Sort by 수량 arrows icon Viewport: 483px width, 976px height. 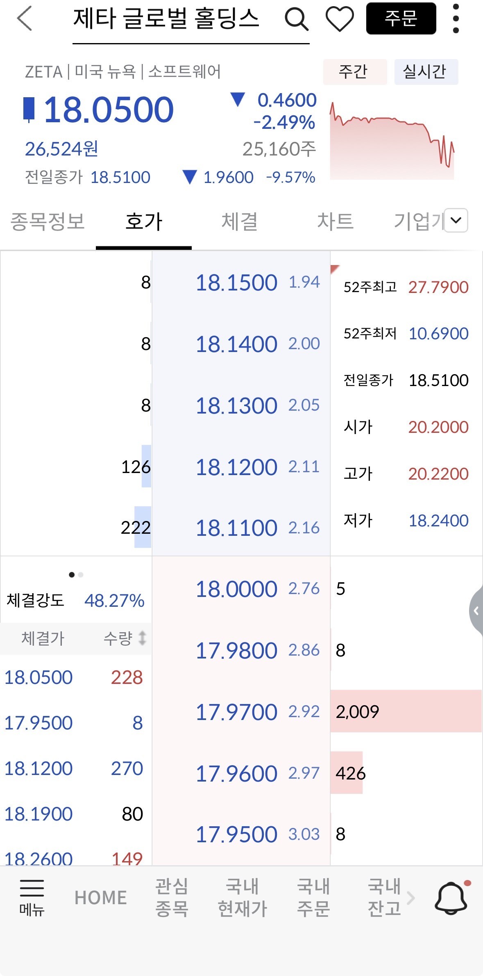[x=142, y=638]
